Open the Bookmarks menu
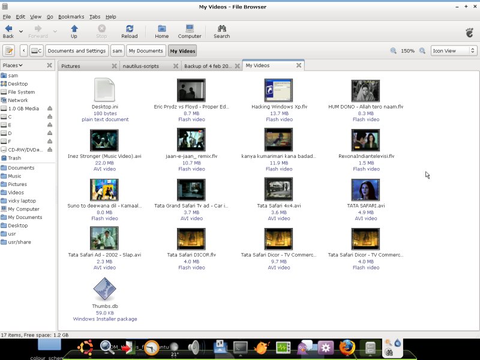 [71, 17]
